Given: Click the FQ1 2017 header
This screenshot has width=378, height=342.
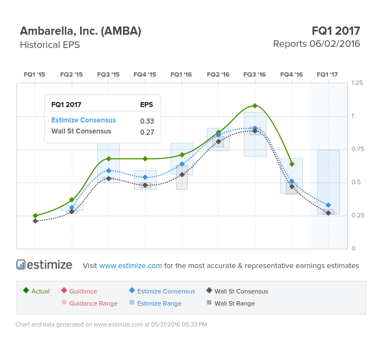Looking at the screenshot, I should click(336, 31).
